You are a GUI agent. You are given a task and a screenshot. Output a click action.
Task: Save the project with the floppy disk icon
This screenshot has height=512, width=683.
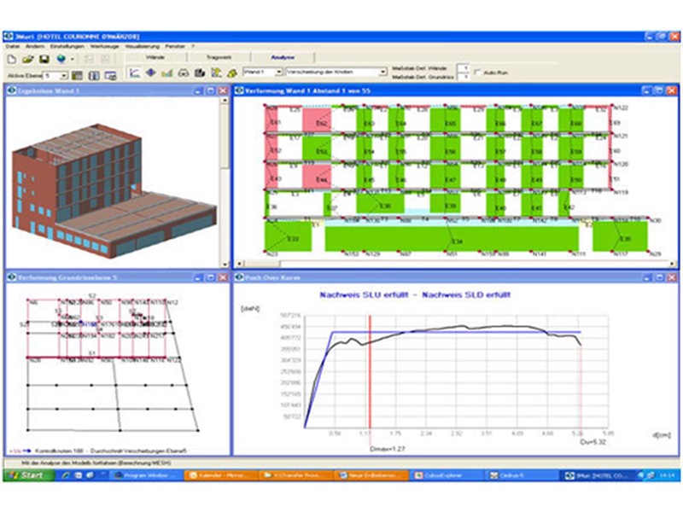[44, 60]
